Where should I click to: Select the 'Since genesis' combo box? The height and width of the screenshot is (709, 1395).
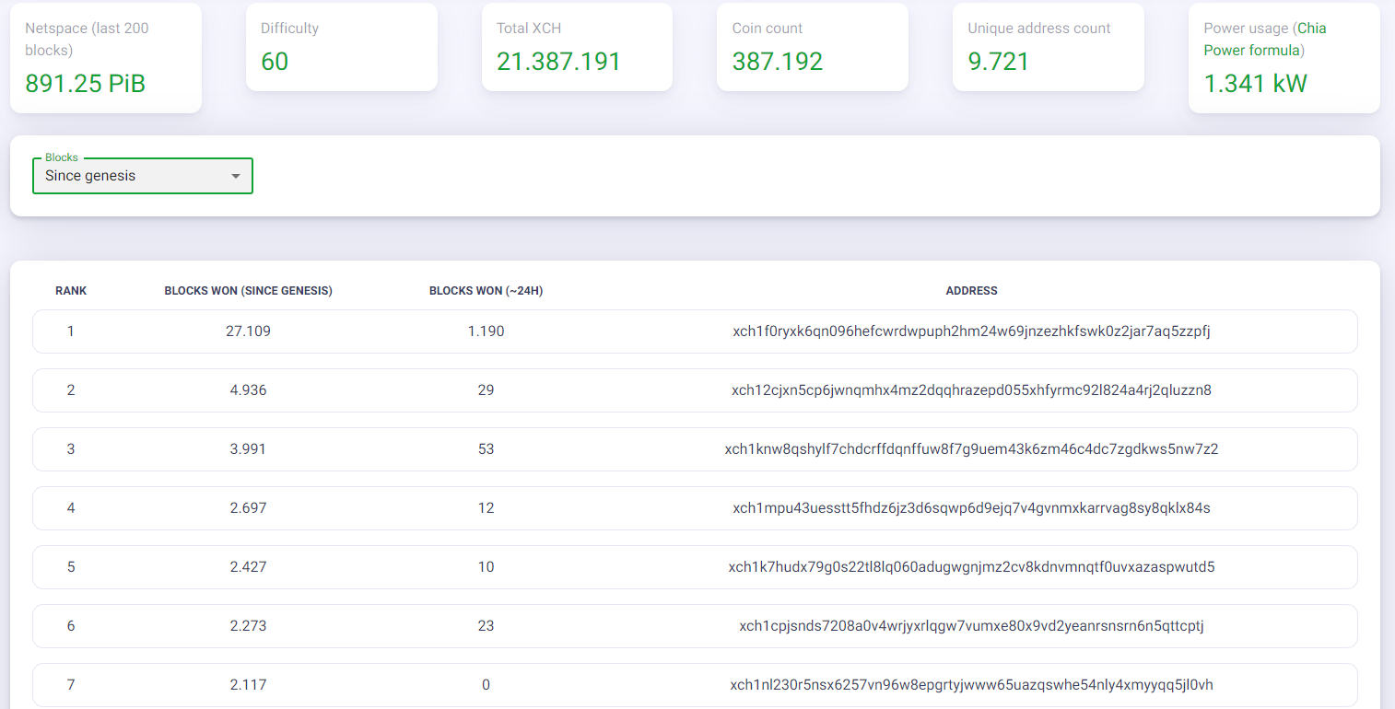(143, 176)
